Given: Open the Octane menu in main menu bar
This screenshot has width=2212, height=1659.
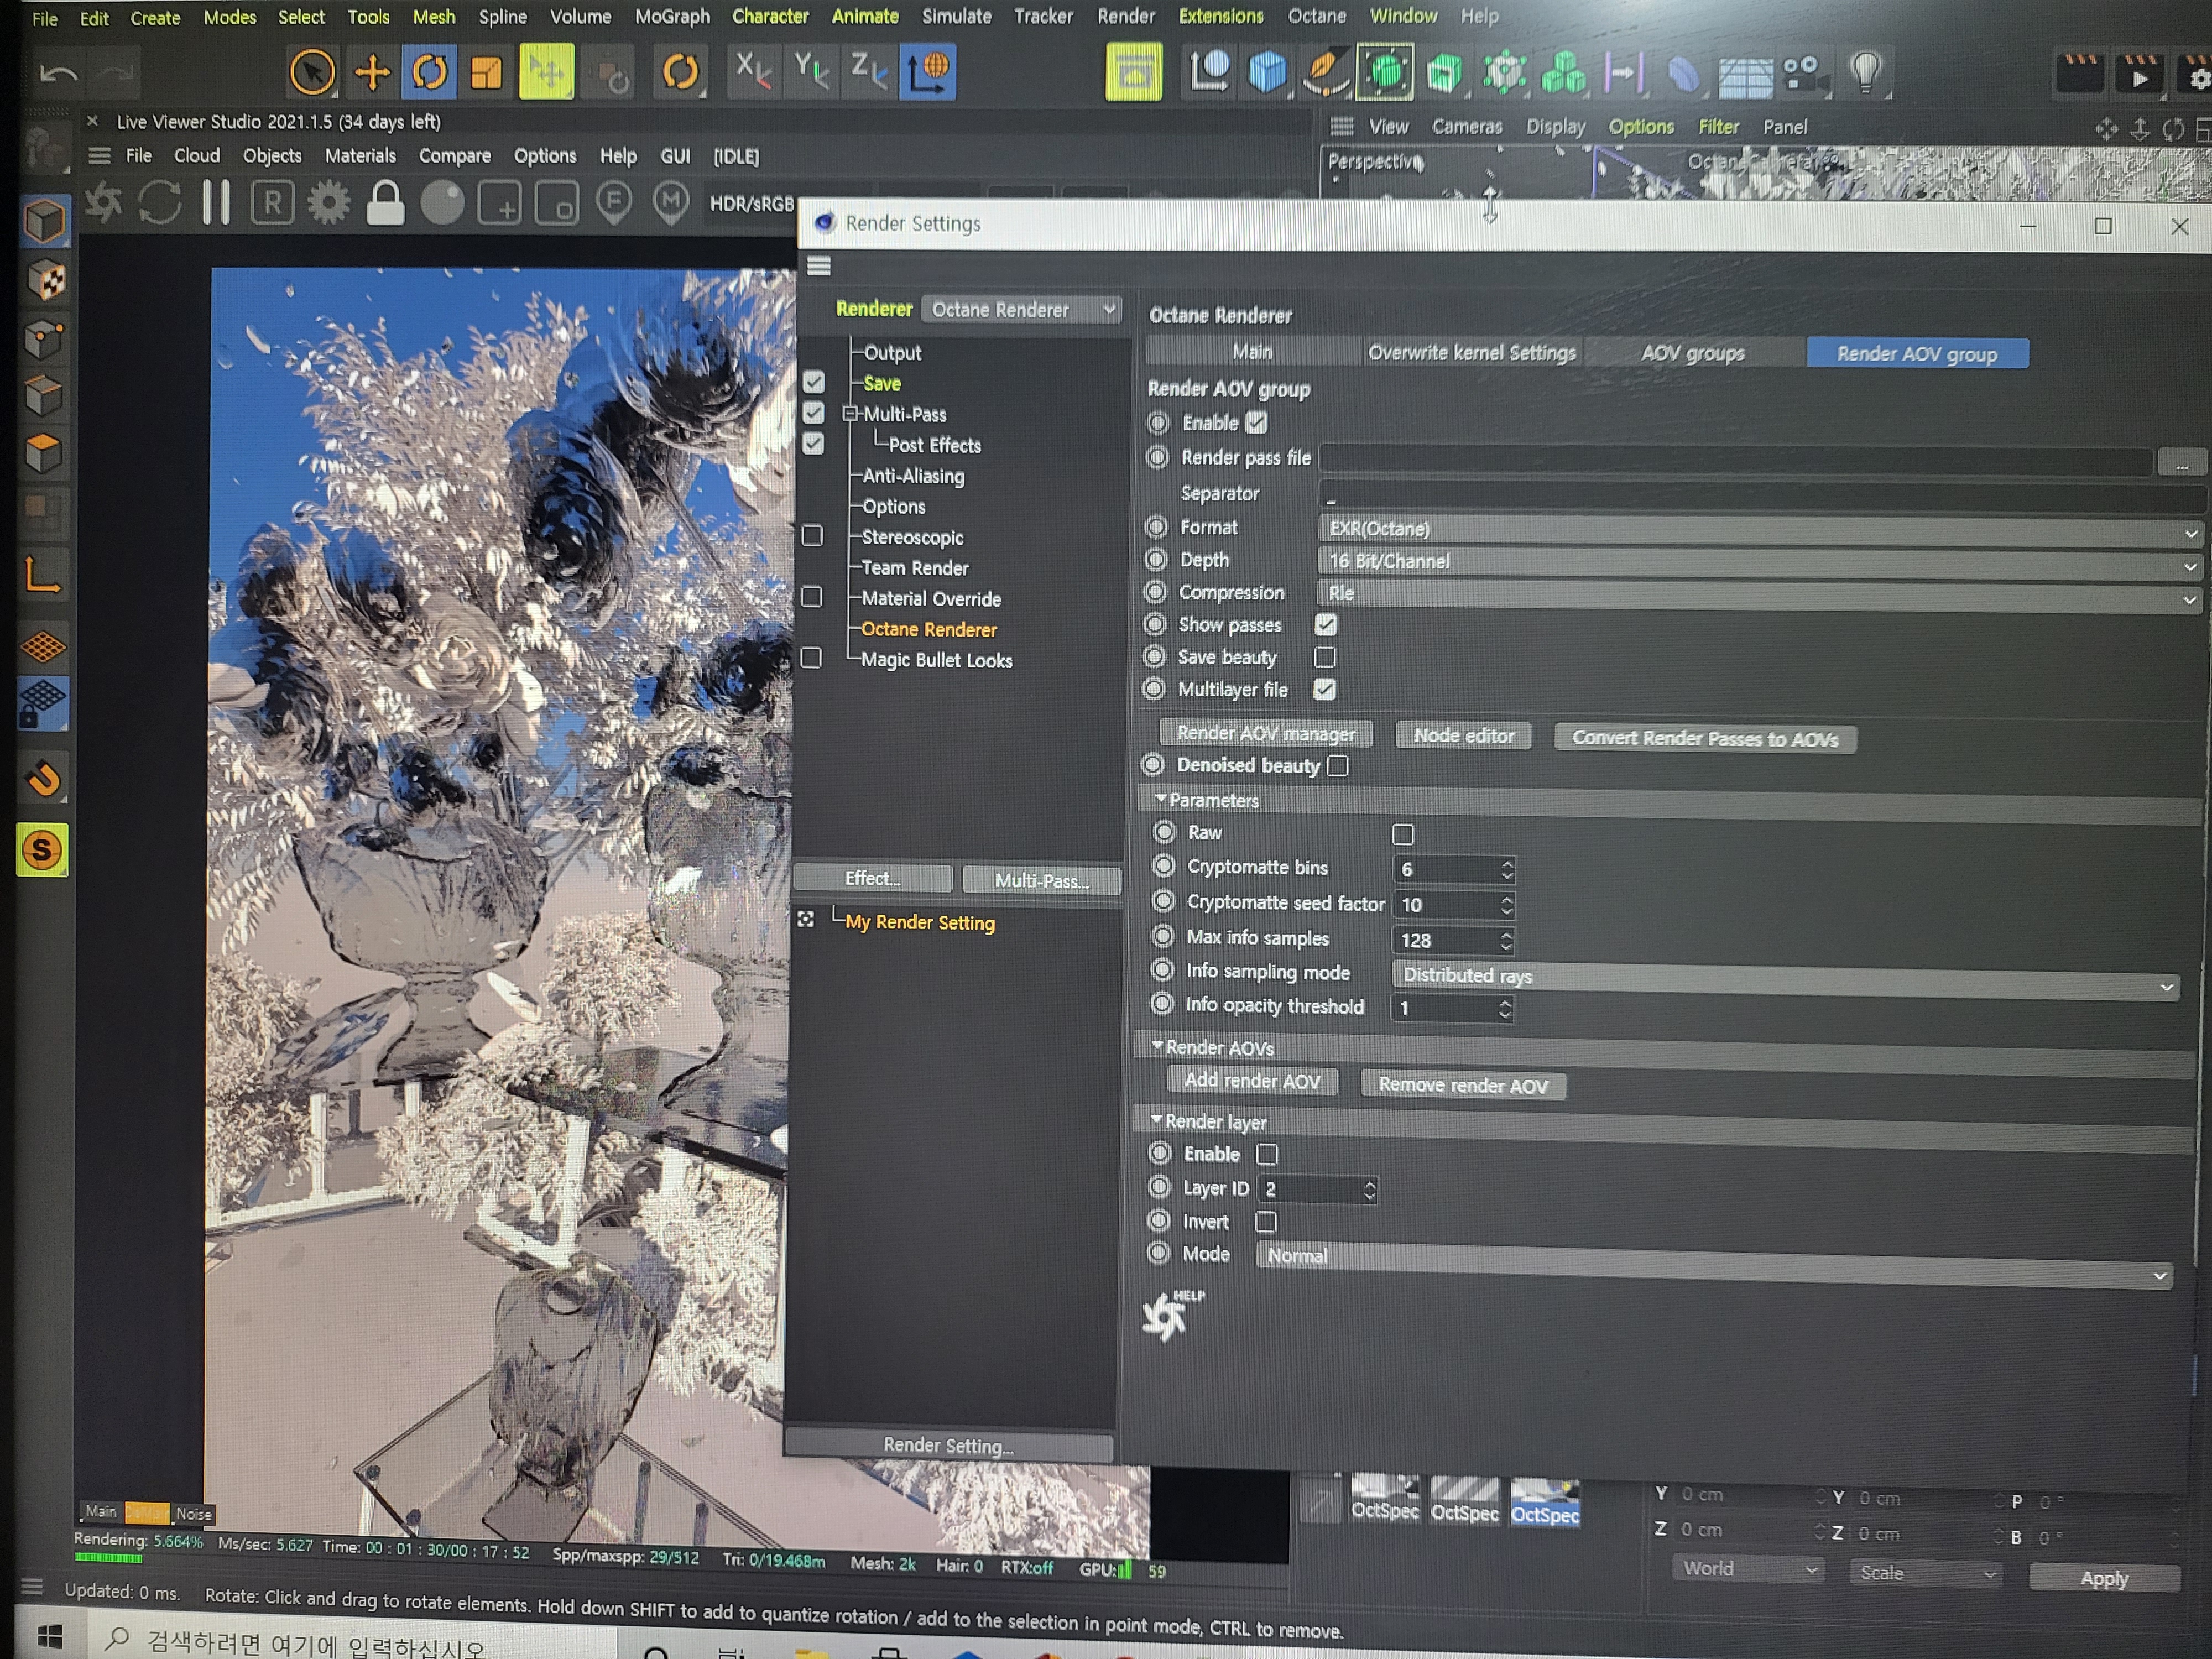Looking at the screenshot, I should pyautogui.click(x=1316, y=16).
